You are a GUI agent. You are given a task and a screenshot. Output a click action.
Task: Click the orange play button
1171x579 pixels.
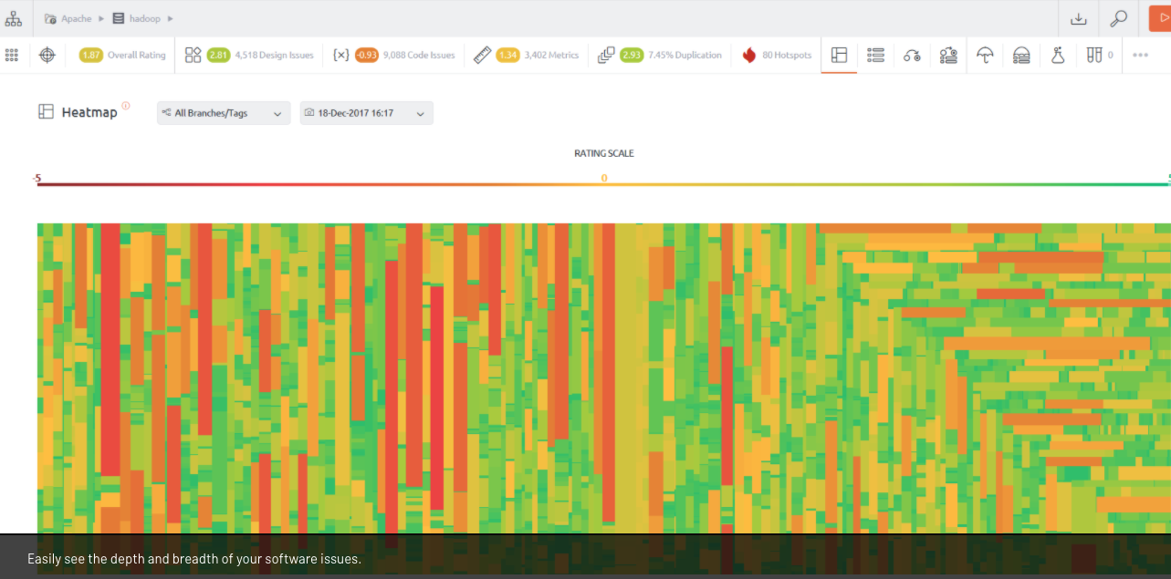[1159, 18]
